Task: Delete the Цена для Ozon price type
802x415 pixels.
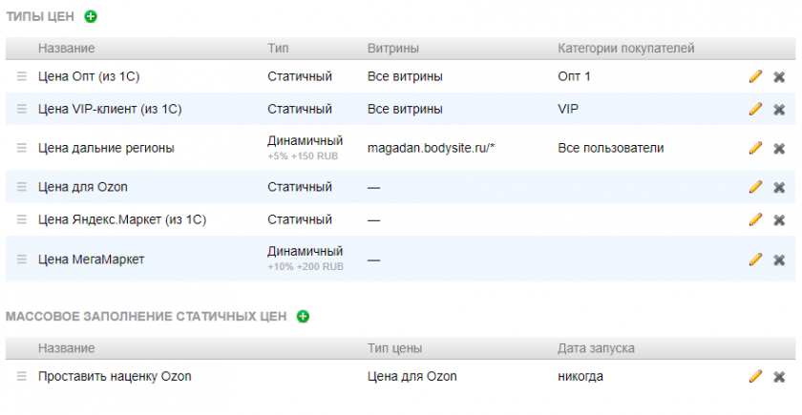Action: [779, 187]
